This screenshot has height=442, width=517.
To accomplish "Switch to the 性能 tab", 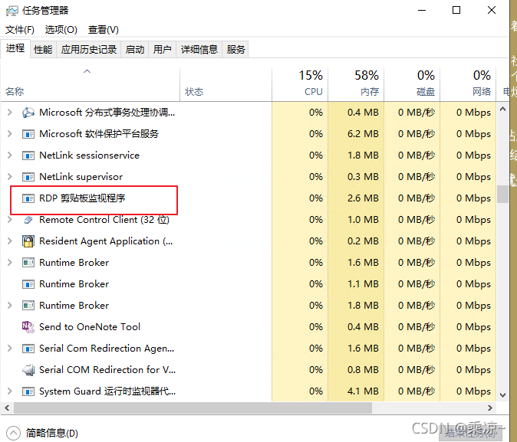I will point(43,49).
